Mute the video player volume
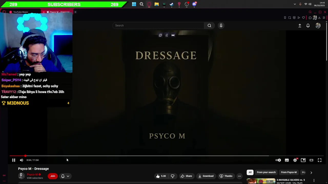 [x=22, y=160]
